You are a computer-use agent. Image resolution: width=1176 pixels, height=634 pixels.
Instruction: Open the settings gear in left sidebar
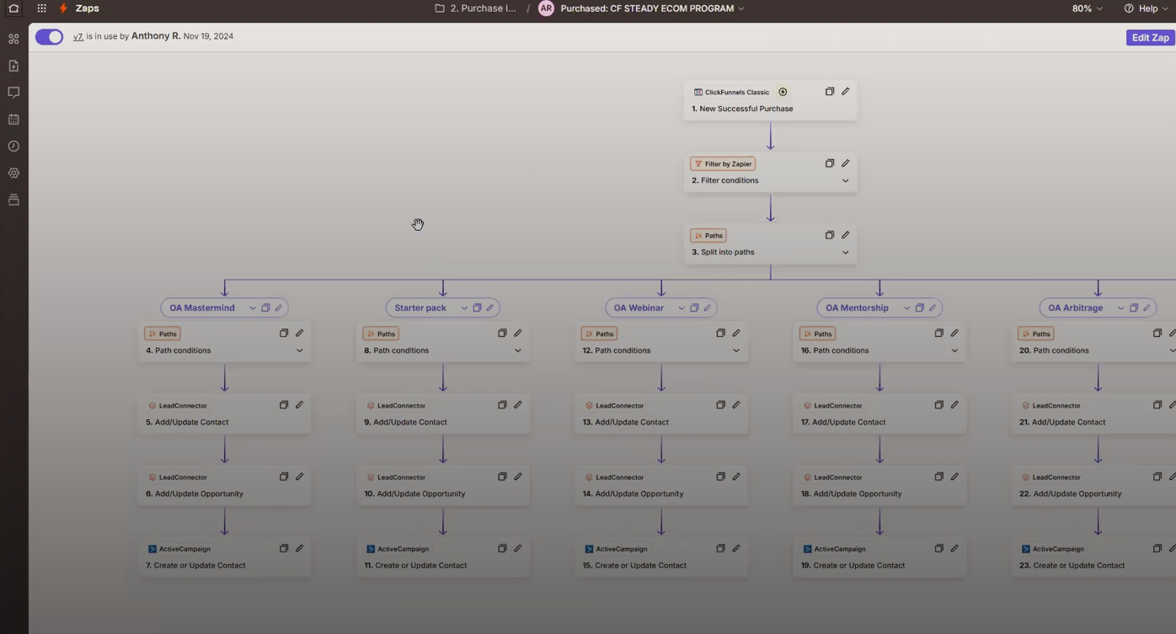pyautogui.click(x=13, y=173)
